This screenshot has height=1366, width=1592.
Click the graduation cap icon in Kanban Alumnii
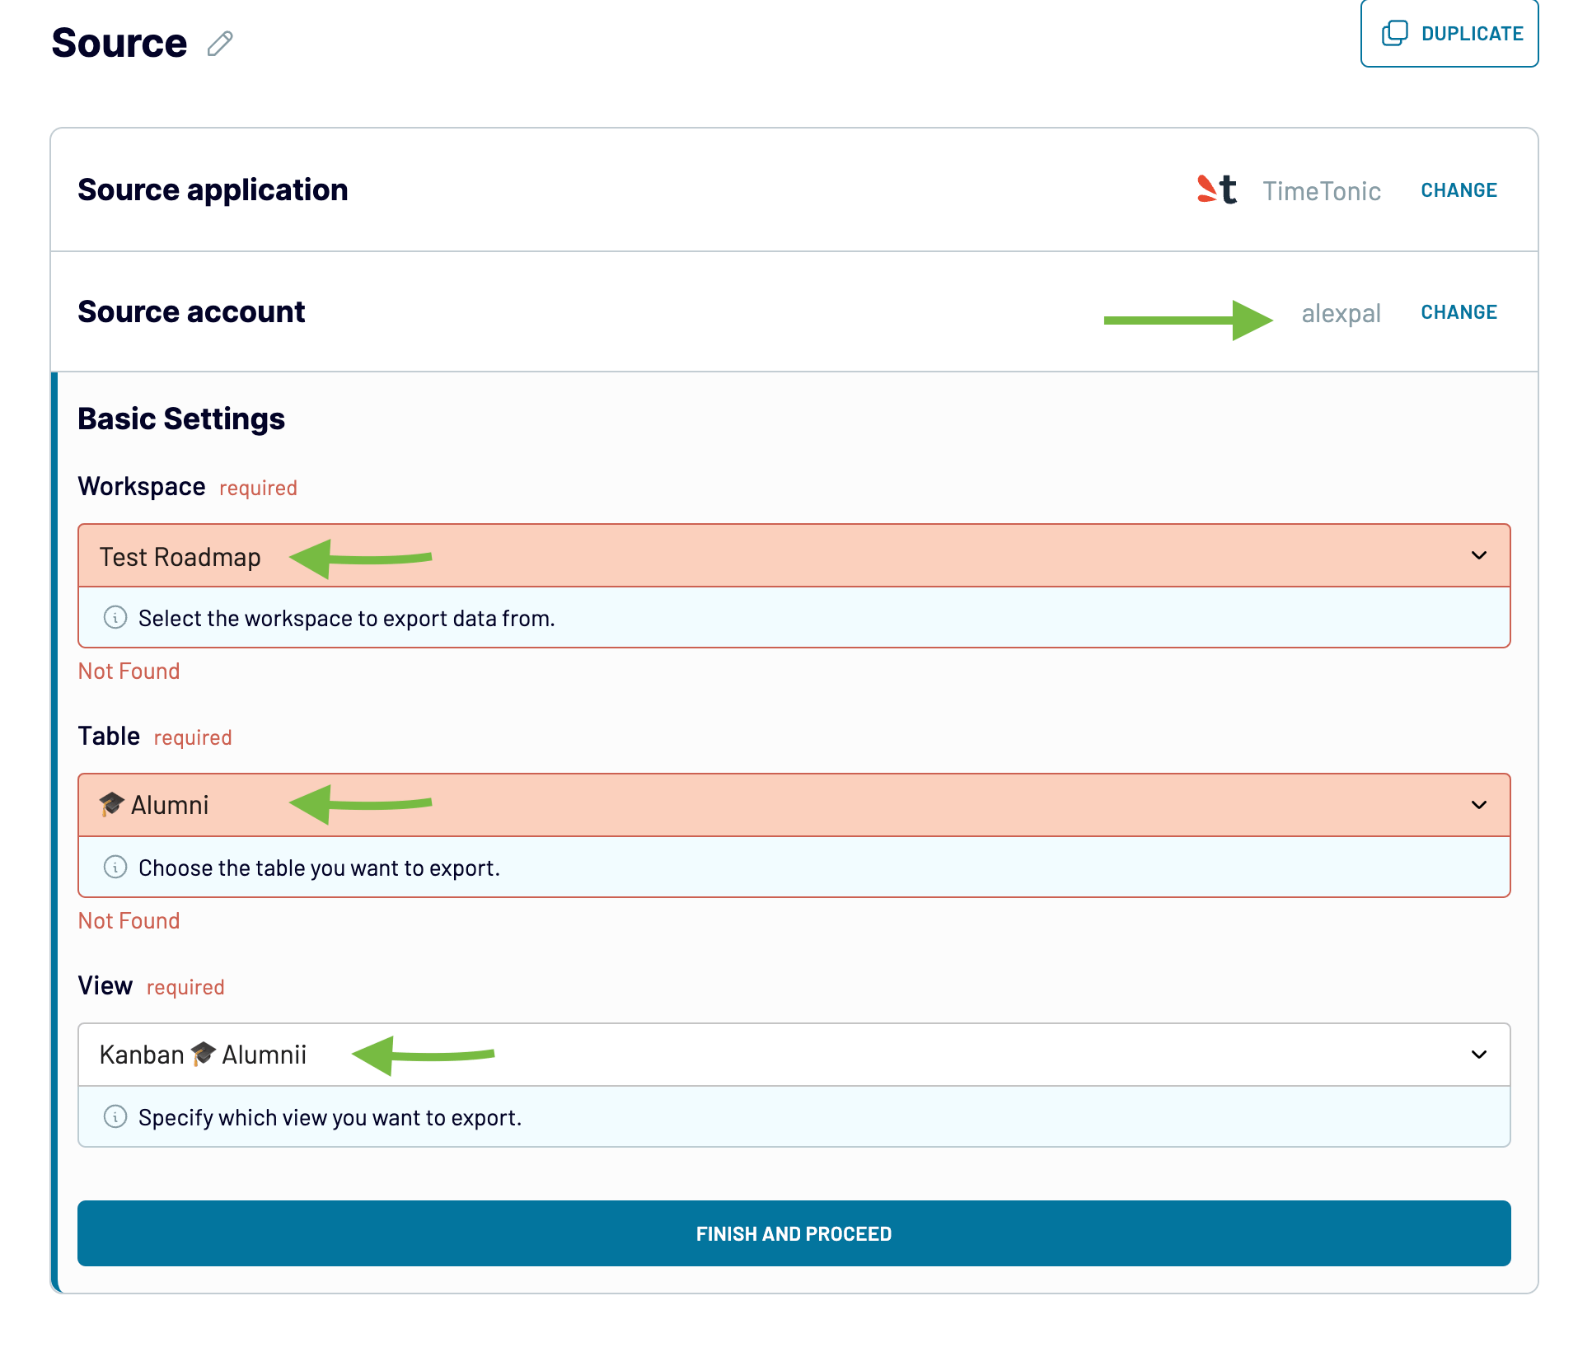pos(203,1054)
